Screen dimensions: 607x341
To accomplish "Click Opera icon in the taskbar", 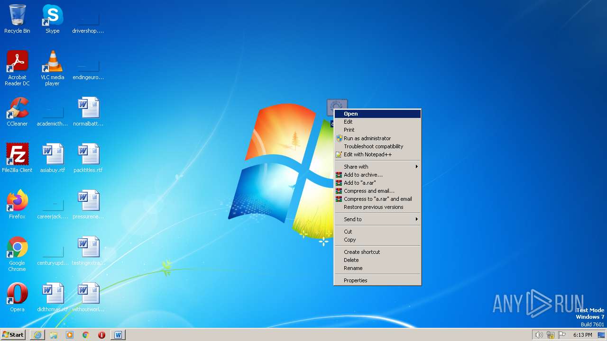I will tap(101, 335).
